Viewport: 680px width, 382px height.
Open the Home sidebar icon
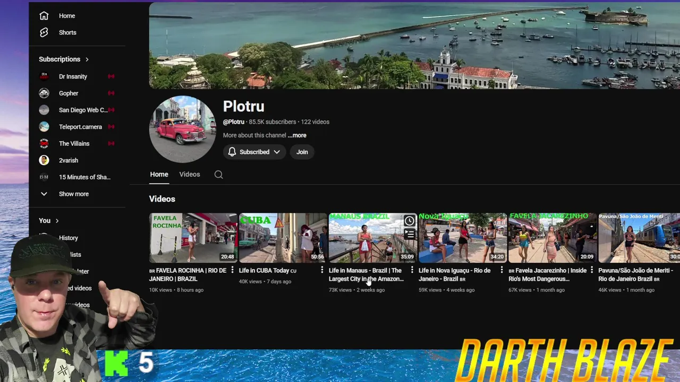(44, 16)
